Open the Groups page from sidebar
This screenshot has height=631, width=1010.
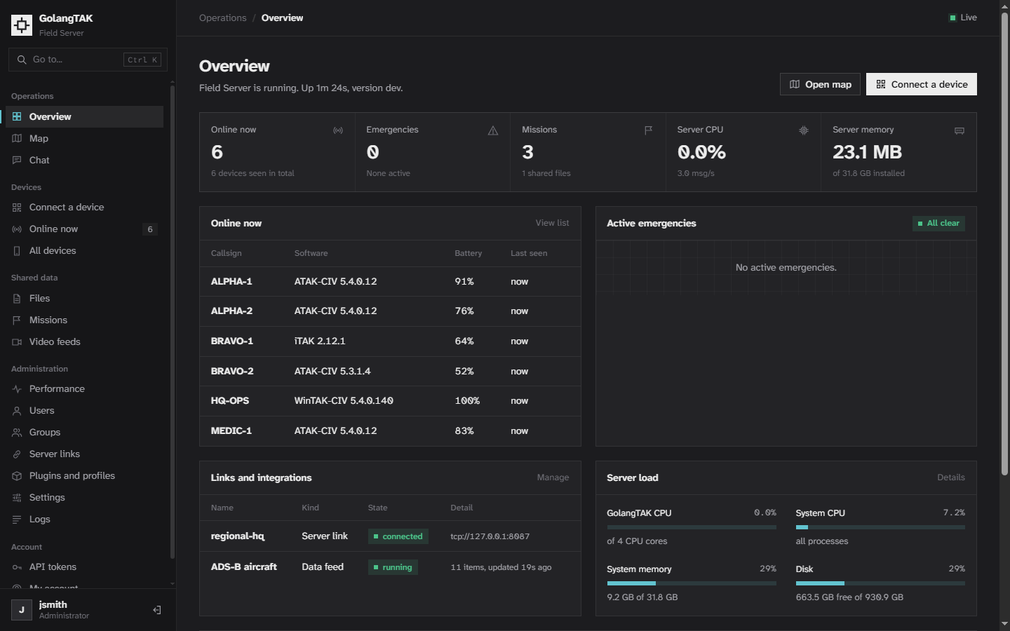[x=84, y=433]
